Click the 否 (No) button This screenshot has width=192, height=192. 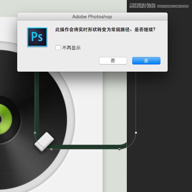[x=113, y=61]
